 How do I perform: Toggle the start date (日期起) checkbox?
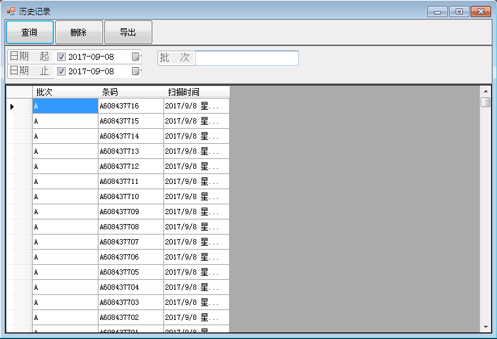(62, 57)
